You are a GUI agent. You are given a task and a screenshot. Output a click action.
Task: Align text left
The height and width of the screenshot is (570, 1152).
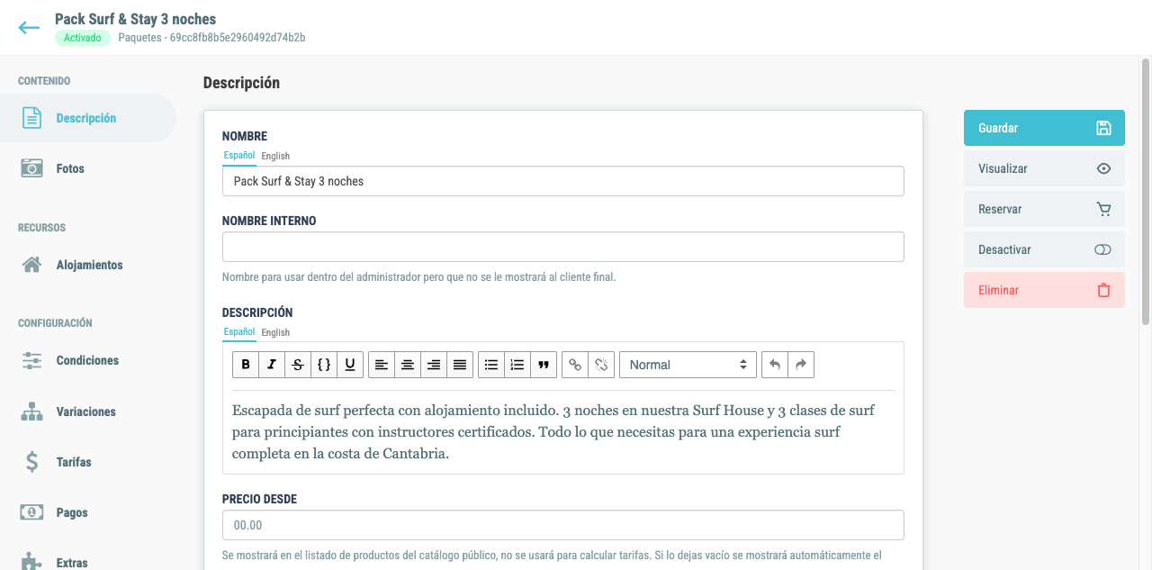[x=382, y=365]
